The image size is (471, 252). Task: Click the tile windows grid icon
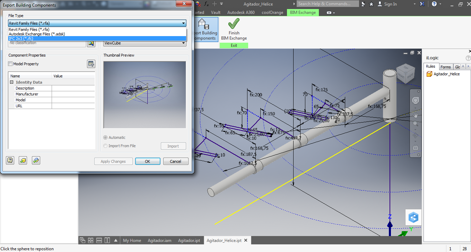point(91,240)
